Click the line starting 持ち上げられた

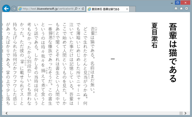click(15, 64)
